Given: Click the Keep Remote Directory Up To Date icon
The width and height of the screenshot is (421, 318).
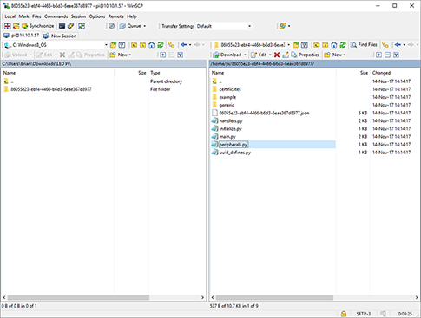Looking at the screenshot, I should [x=82, y=26].
